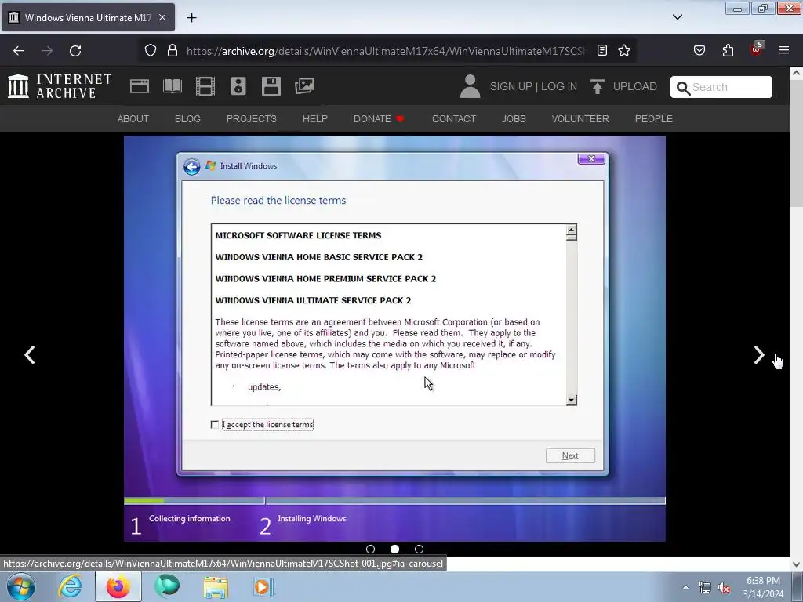
Task: Click the UPLOAD link
Action: click(x=634, y=86)
